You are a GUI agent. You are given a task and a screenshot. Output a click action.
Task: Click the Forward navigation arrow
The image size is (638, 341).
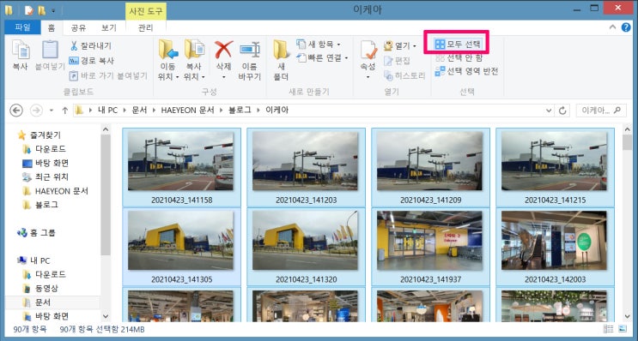[x=36, y=110]
